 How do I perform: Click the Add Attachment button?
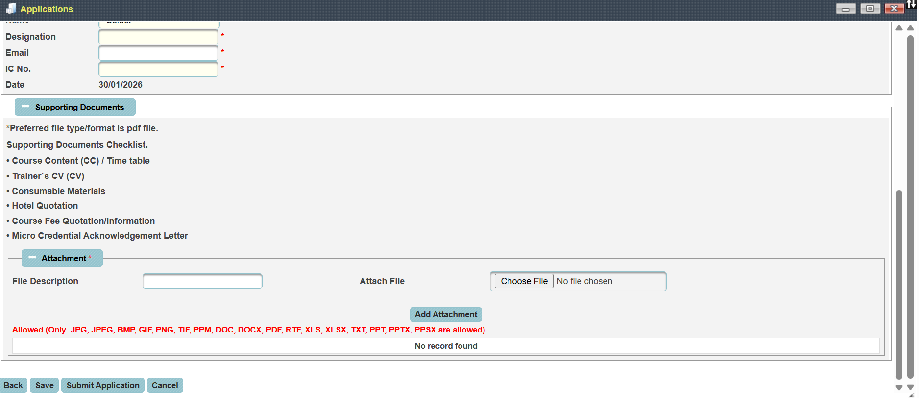click(x=445, y=314)
